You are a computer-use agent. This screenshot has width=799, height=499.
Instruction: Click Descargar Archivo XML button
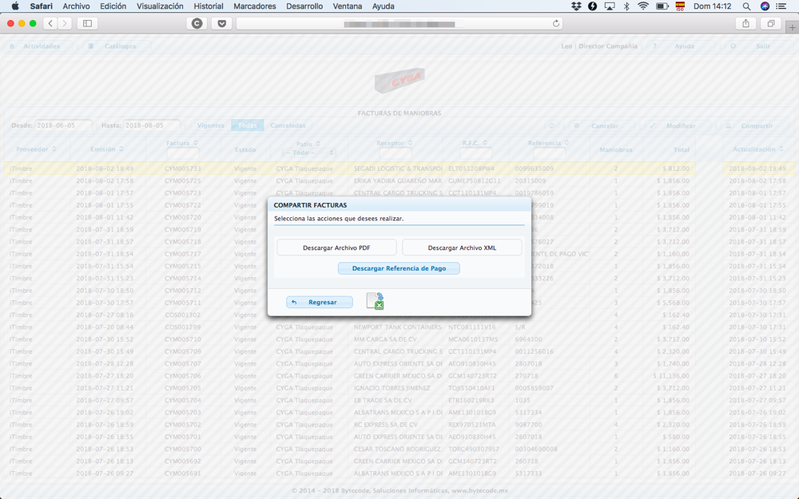pos(462,248)
